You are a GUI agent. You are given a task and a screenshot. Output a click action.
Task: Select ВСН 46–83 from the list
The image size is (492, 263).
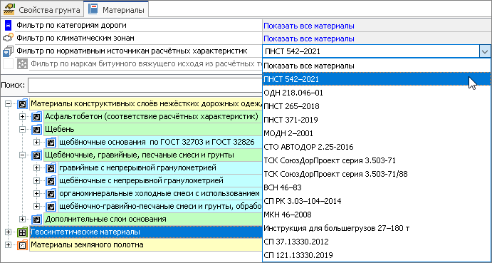pyautogui.click(x=376, y=187)
